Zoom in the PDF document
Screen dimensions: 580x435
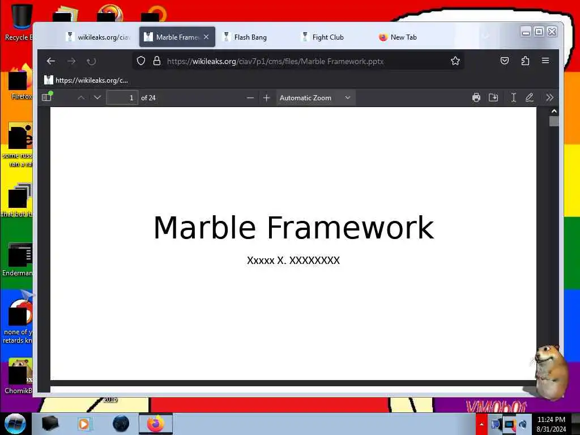[266, 98]
